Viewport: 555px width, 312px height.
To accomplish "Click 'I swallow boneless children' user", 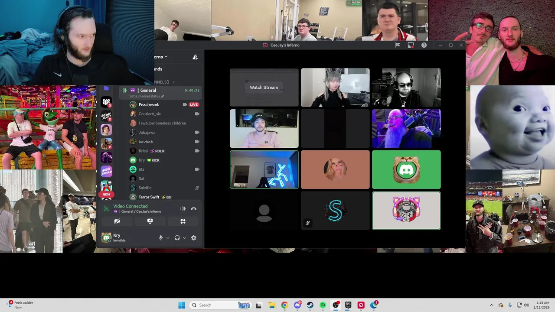I will pyautogui.click(x=162, y=123).
